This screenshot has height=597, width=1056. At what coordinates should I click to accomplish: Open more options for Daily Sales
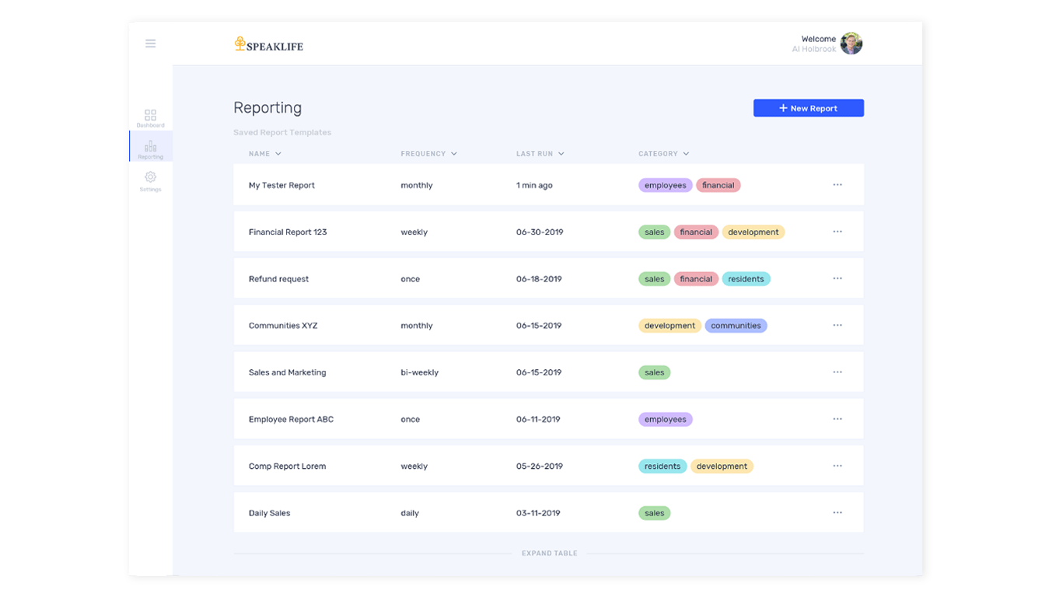(837, 513)
